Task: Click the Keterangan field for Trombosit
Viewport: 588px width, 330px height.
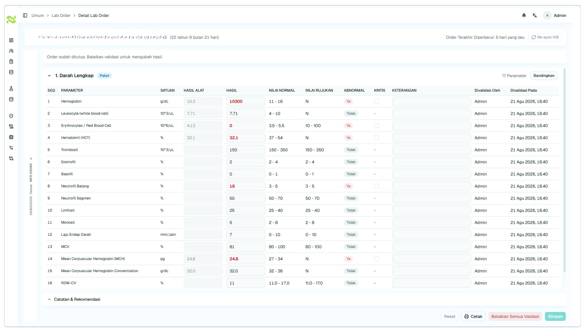Action: pyautogui.click(x=431, y=150)
